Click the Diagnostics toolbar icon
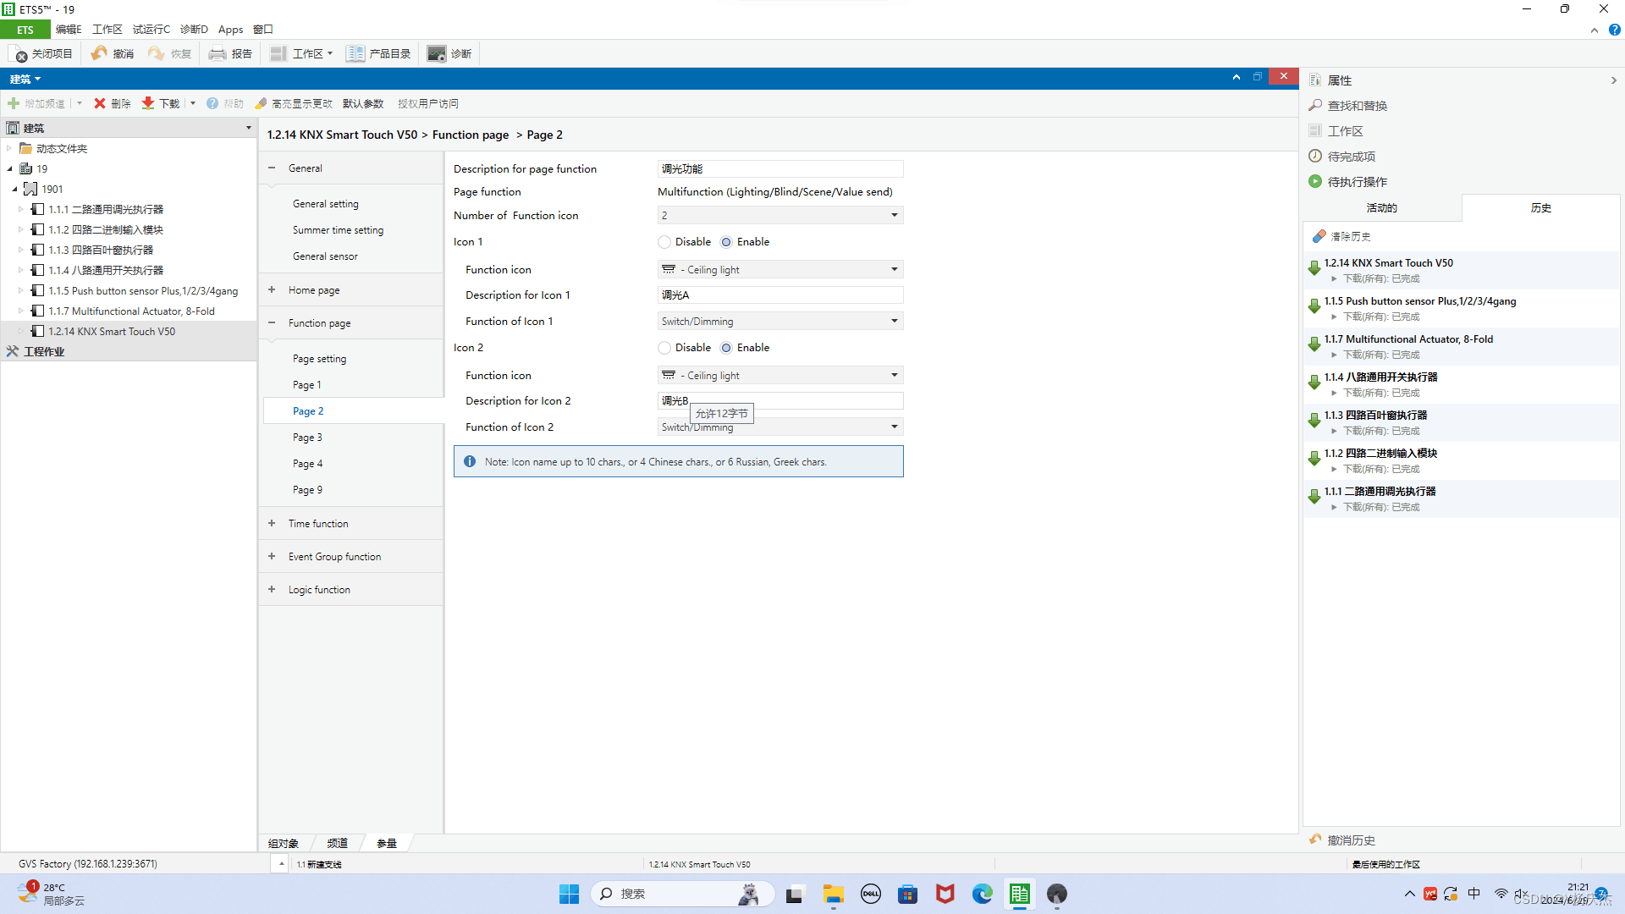 tap(437, 54)
